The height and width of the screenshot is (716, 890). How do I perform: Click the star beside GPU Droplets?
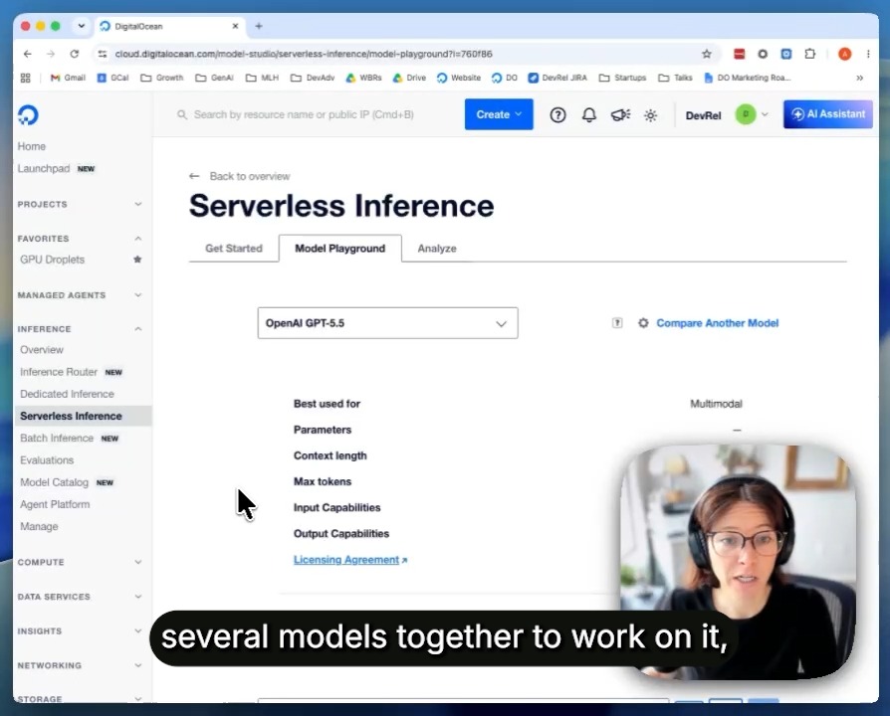(137, 260)
